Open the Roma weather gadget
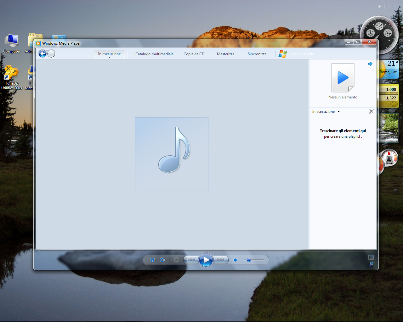The image size is (403, 322). (389, 69)
